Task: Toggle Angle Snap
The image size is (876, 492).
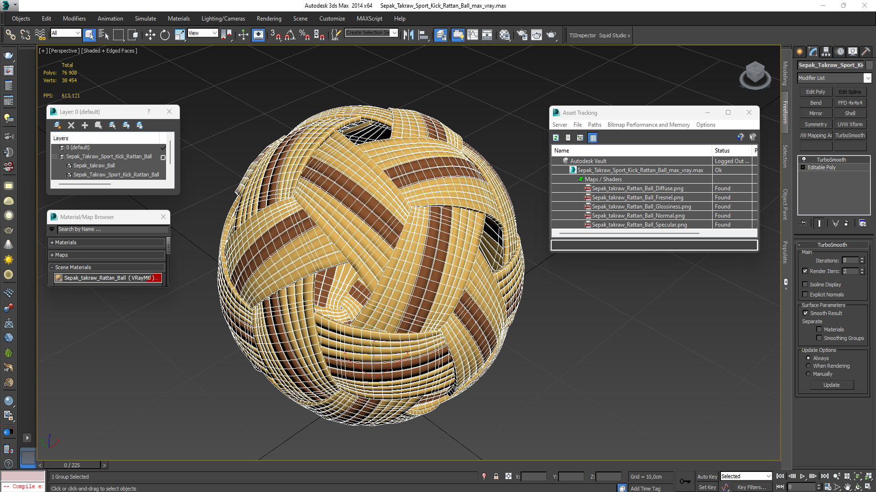Action: [x=290, y=35]
